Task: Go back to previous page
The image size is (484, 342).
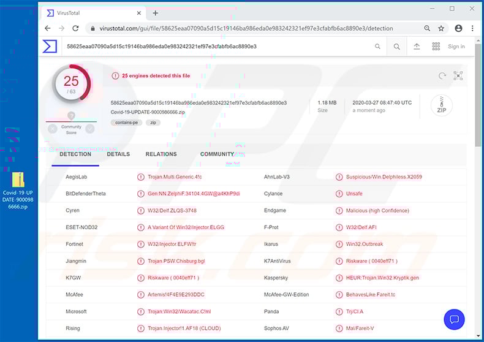Action: [48, 28]
